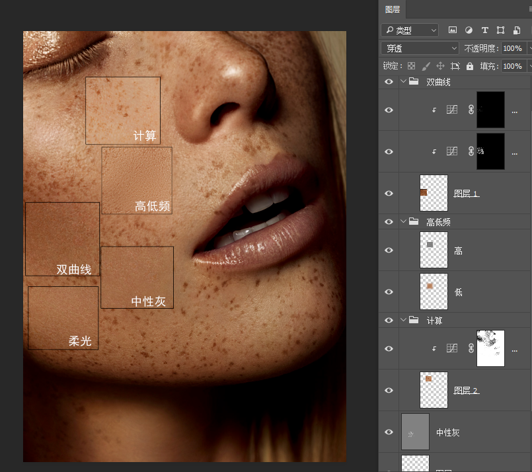Click the type layer filter icon
Image resolution: width=532 pixels, height=472 pixels.
coord(484,30)
